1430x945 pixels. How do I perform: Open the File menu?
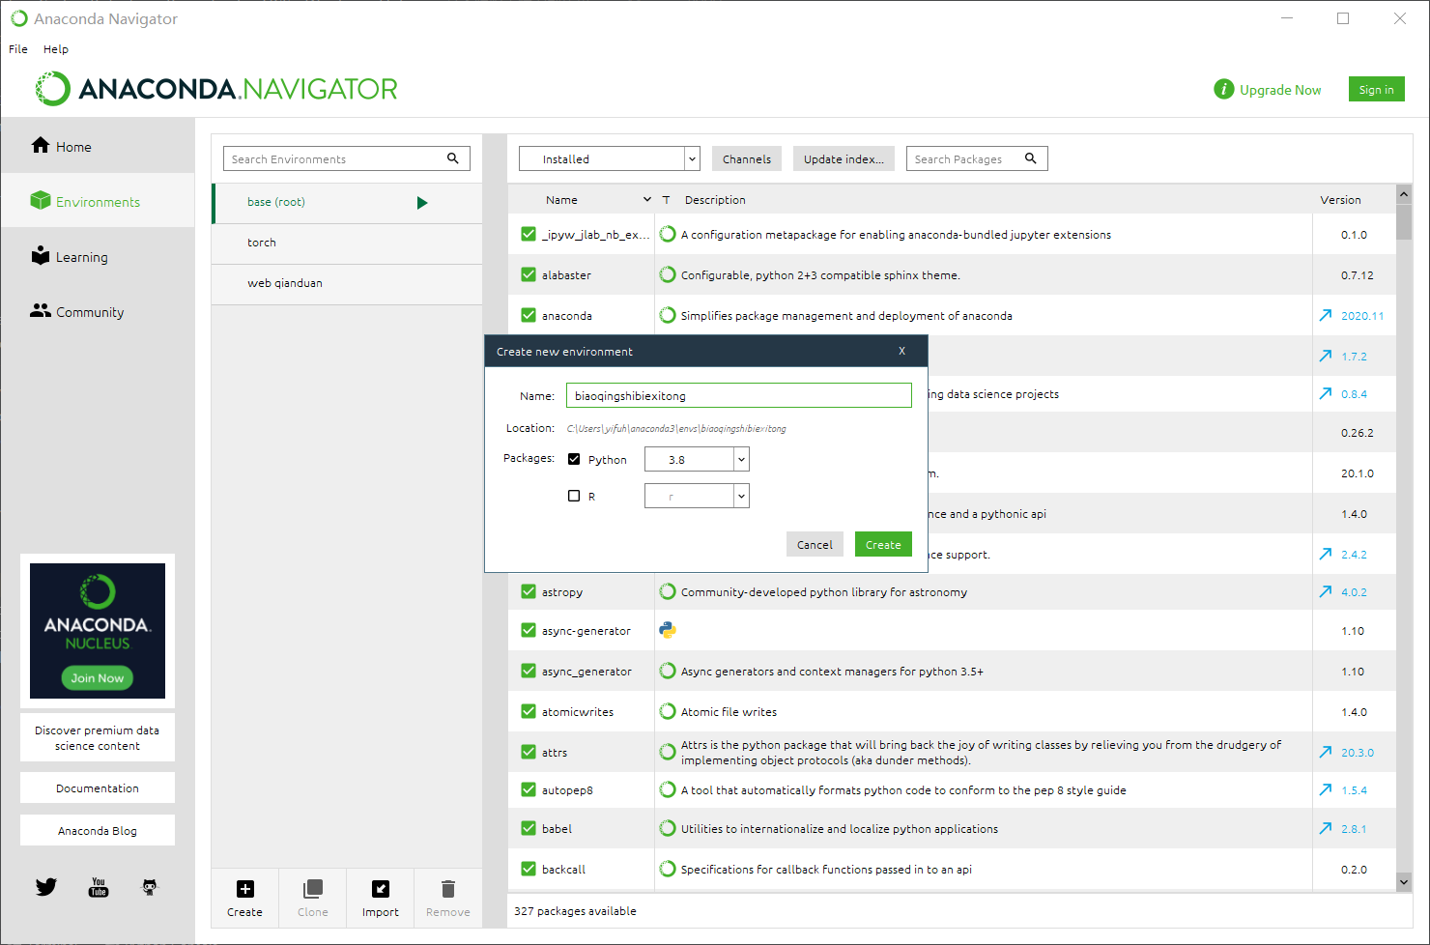point(18,49)
